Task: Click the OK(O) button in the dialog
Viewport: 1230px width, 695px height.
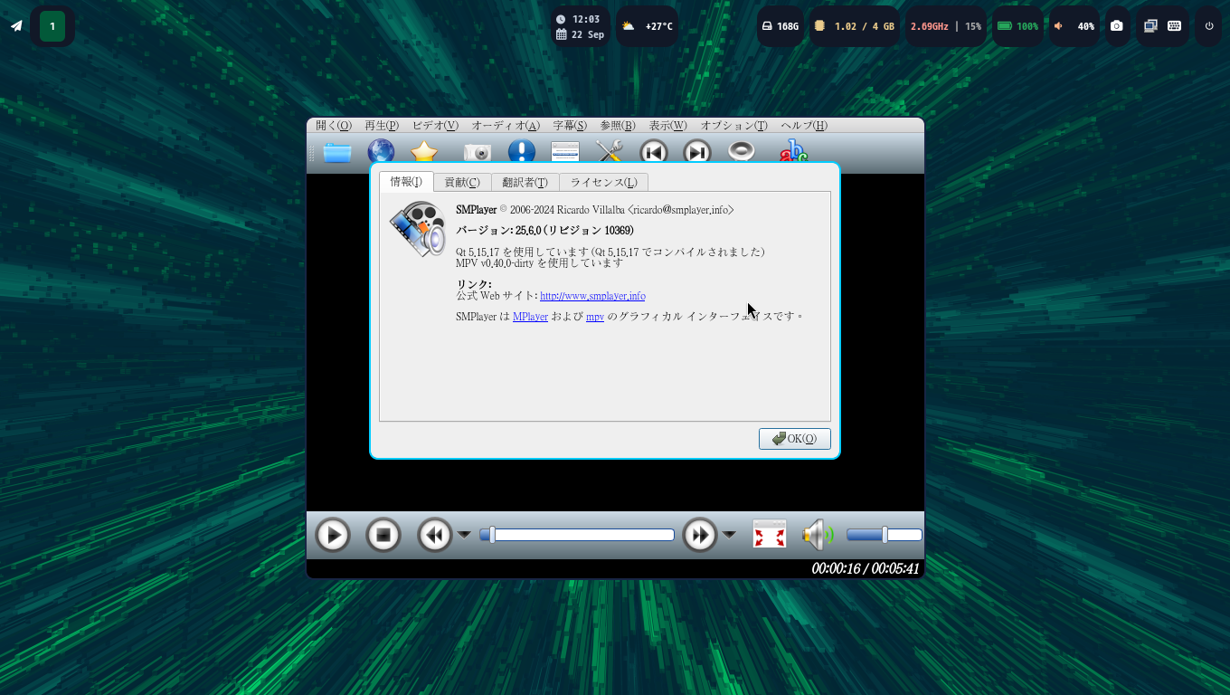Action: point(794,439)
